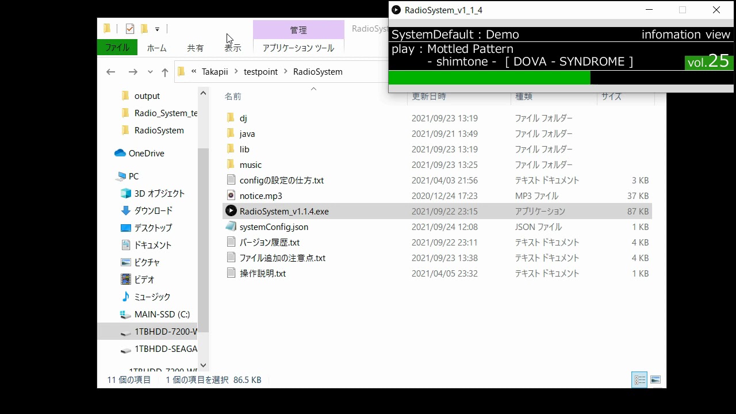Image resolution: width=736 pixels, height=414 pixels.
Task: Click the vol.25 volume indicator
Action: (709, 62)
